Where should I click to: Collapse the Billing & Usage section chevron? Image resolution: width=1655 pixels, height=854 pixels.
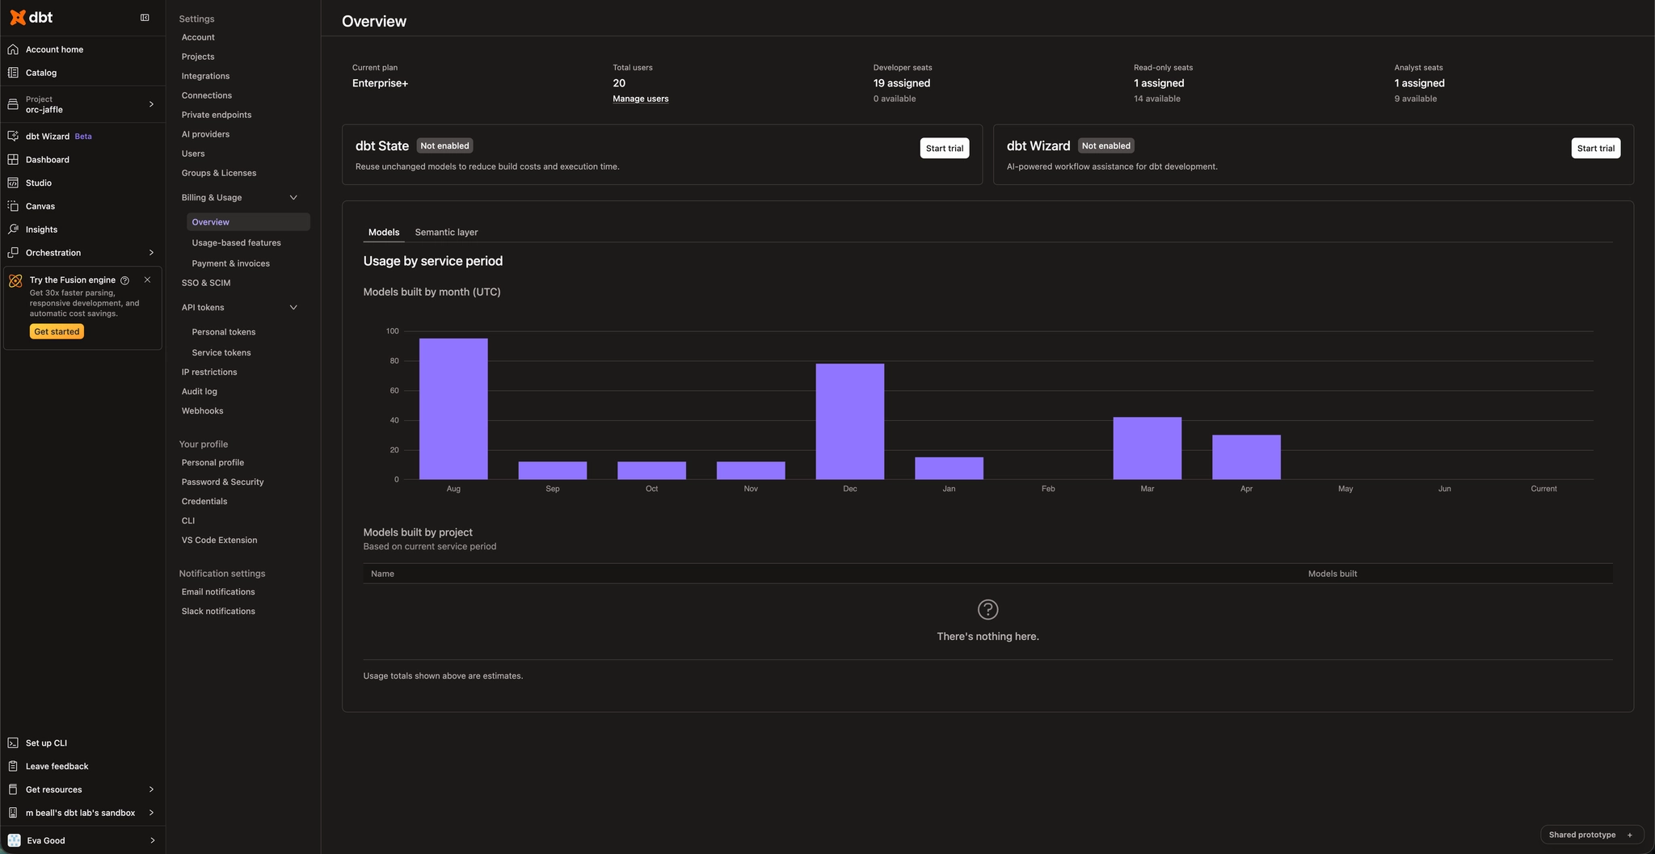click(x=293, y=197)
